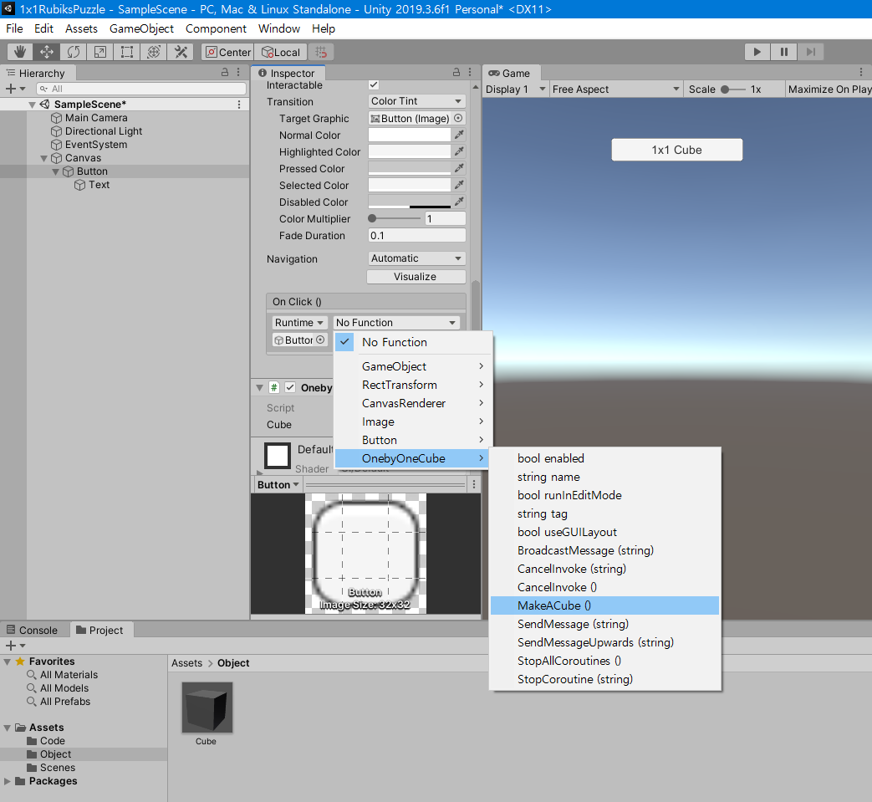Collapse the Canvas tree node
Screen dimensions: 872x802
(44, 159)
